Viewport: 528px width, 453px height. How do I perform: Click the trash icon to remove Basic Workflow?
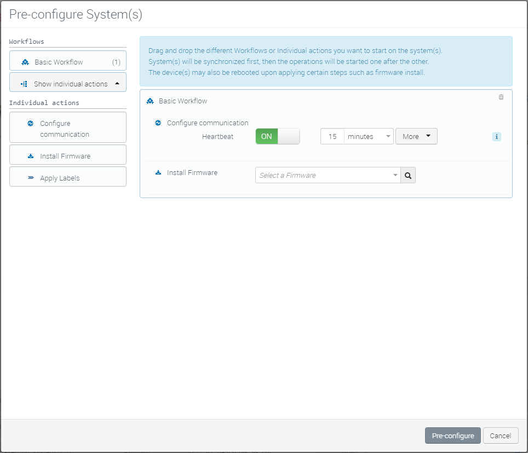tap(501, 97)
